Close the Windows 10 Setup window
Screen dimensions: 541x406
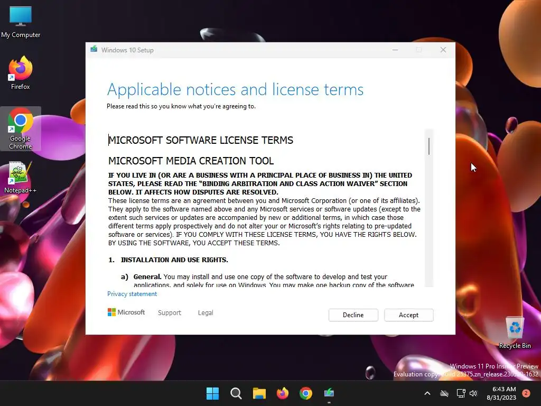point(443,50)
